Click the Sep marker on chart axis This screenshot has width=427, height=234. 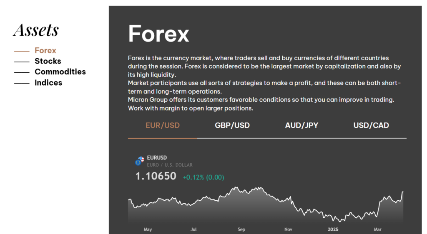tap(241, 229)
